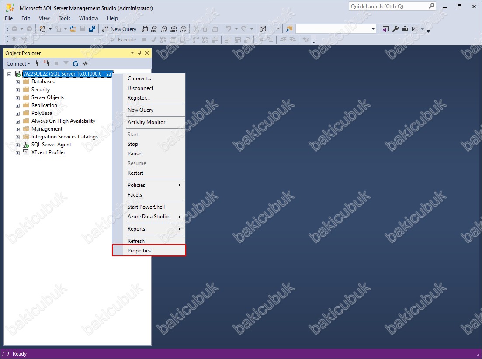Open the View menu
482x359 pixels.
pyautogui.click(x=44, y=18)
